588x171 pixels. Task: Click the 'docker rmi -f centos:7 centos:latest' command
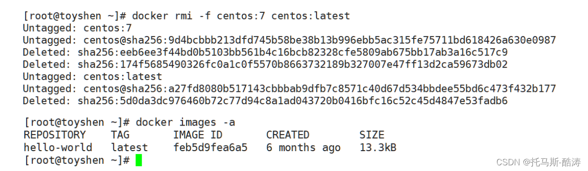(x=241, y=16)
